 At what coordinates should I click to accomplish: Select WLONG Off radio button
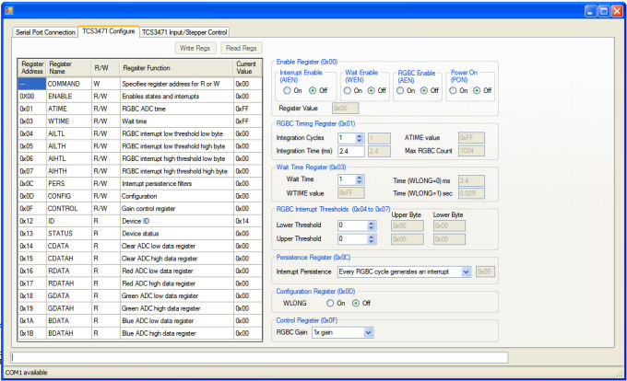click(x=356, y=303)
